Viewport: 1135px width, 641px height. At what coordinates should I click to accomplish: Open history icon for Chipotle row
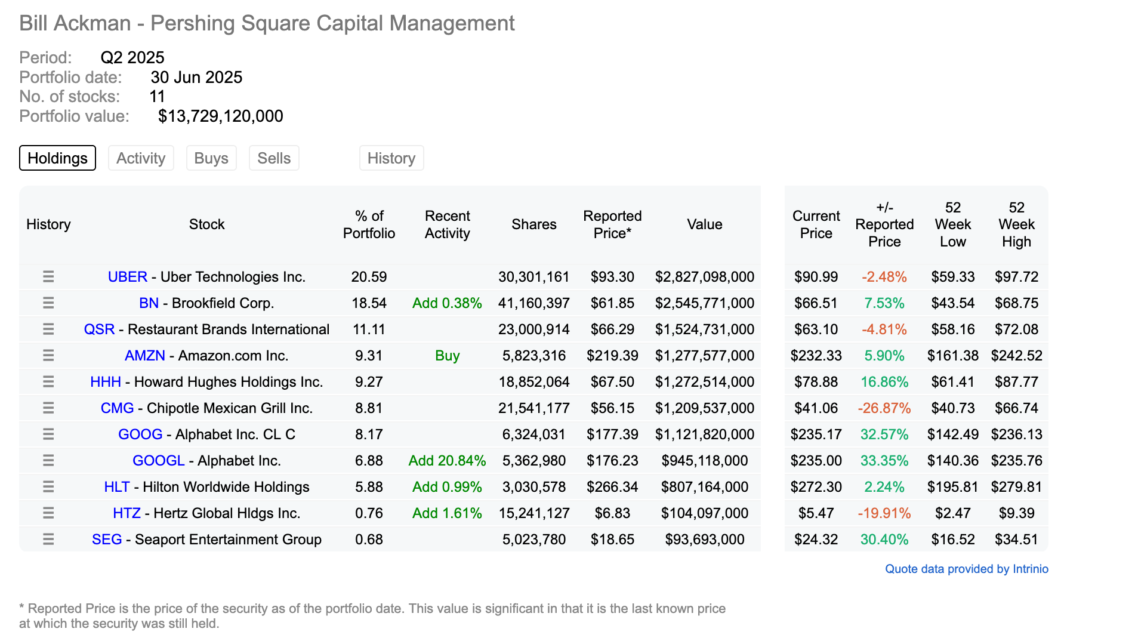48,408
